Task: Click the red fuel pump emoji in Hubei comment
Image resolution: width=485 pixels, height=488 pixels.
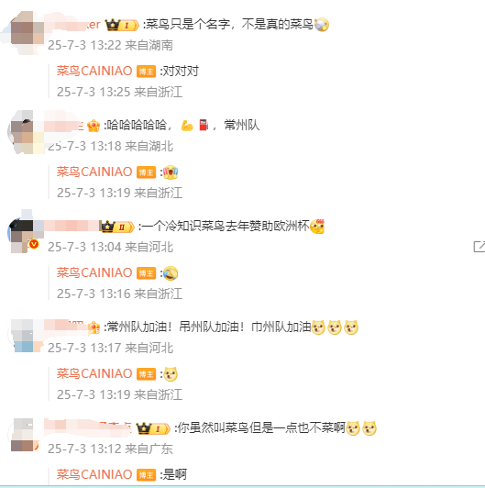Action: (x=204, y=126)
